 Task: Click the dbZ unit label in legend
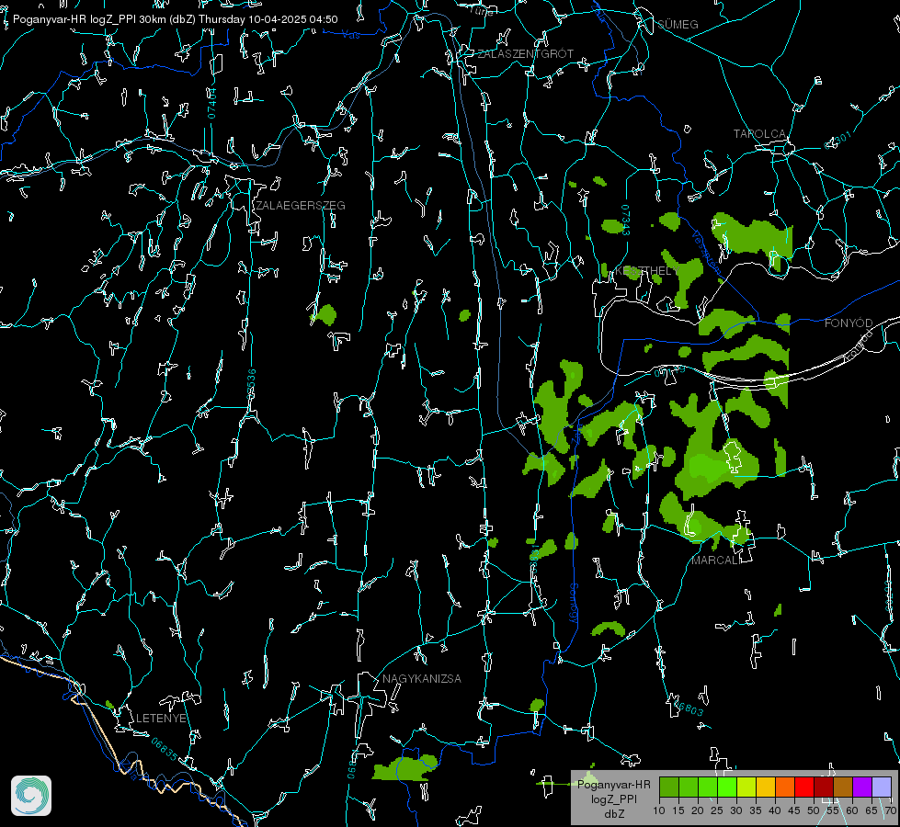tap(614, 814)
